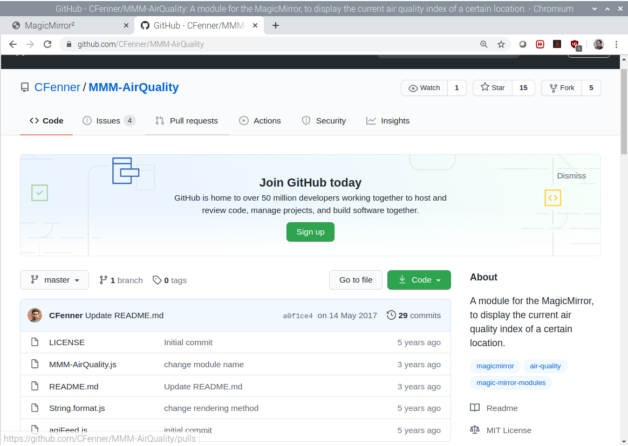The height and width of the screenshot is (446, 628).
Task: Bookmark this page with the star icon
Action: click(501, 44)
